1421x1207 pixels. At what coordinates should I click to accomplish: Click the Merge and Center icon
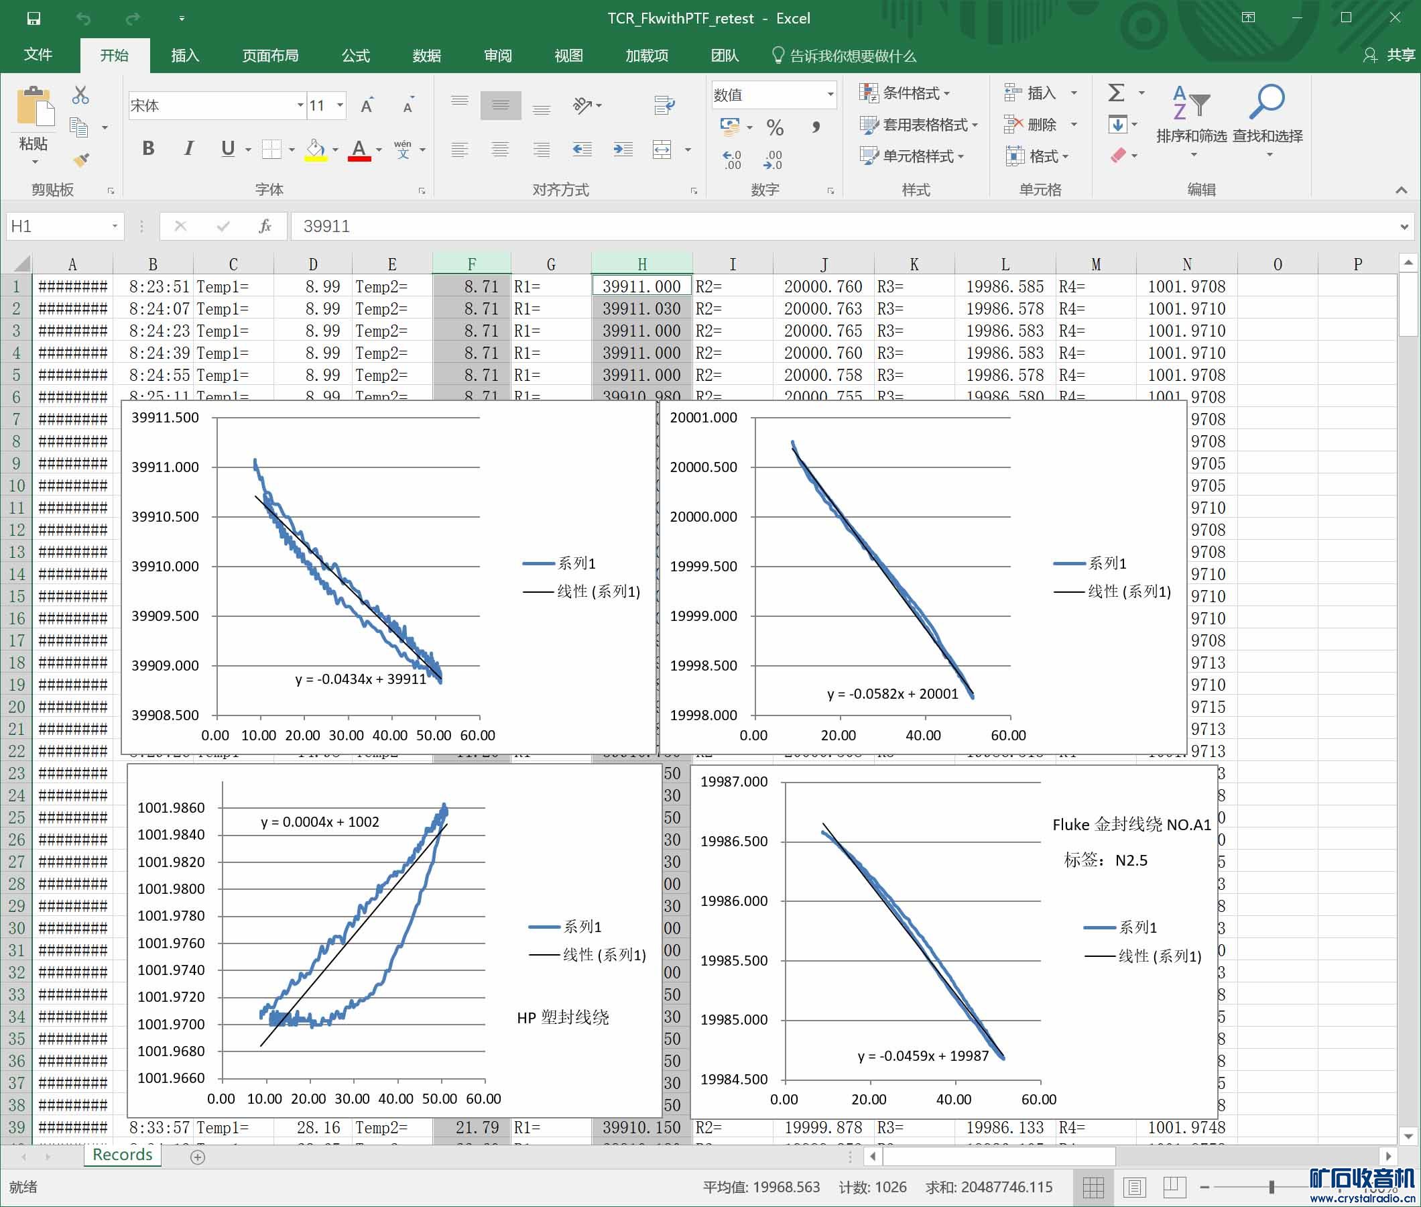662,149
